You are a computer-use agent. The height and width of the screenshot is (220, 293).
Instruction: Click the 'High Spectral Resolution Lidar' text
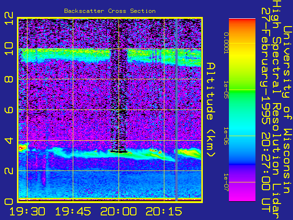[277, 110]
